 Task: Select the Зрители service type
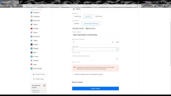point(88,16)
